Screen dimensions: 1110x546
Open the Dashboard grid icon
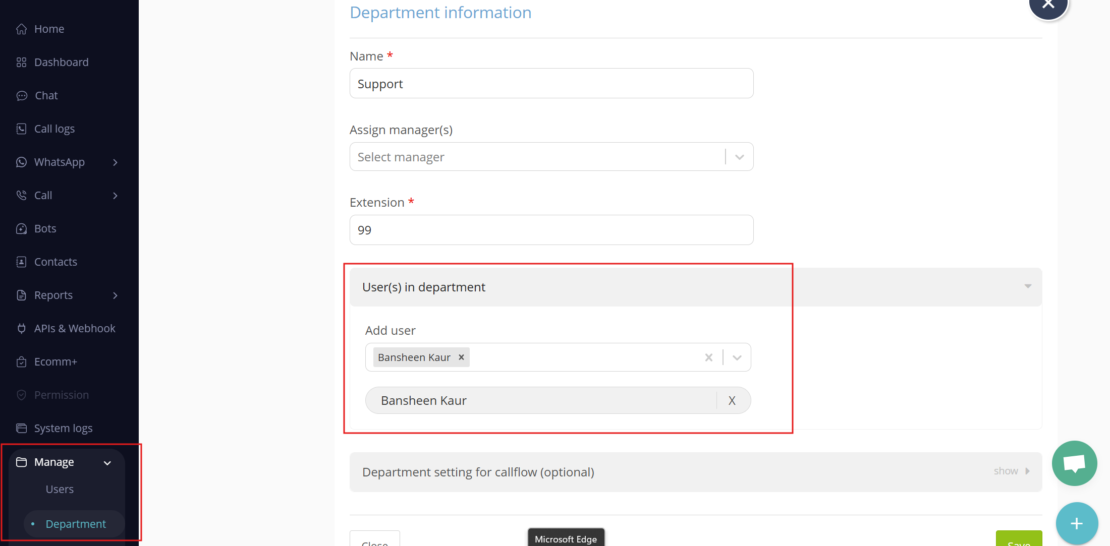(x=21, y=63)
